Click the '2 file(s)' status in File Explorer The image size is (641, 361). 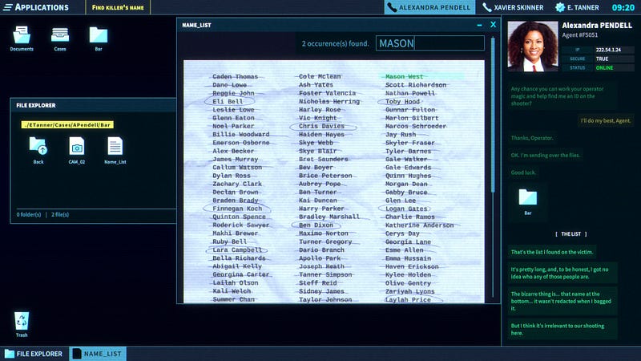point(60,214)
